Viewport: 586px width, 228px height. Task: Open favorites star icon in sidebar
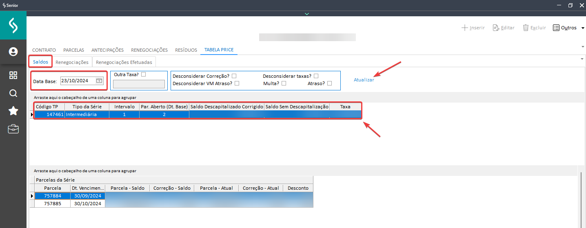pos(13,111)
